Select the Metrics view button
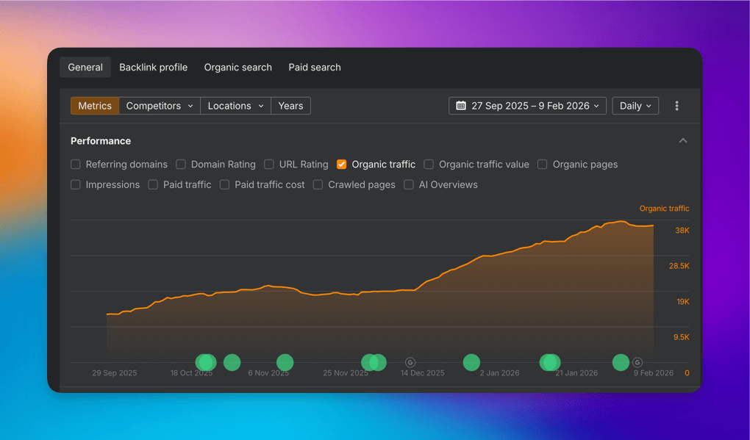Viewport: 750px width, 440px height. [x=95, y=106]
